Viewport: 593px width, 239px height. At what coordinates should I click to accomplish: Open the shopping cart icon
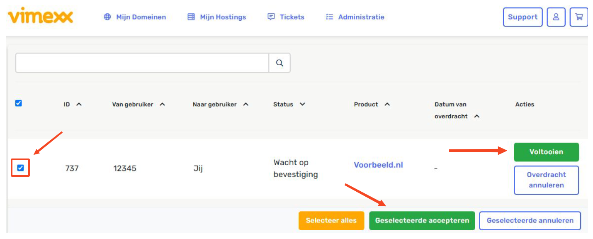coord(578,17)
